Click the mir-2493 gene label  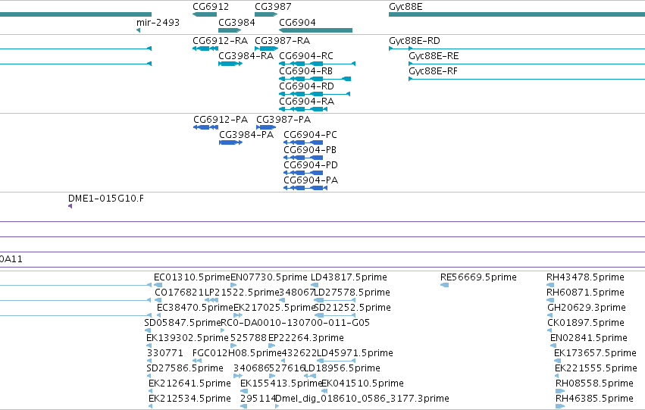158,22
